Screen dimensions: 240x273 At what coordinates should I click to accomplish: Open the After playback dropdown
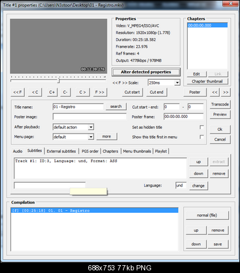(91, 127)
